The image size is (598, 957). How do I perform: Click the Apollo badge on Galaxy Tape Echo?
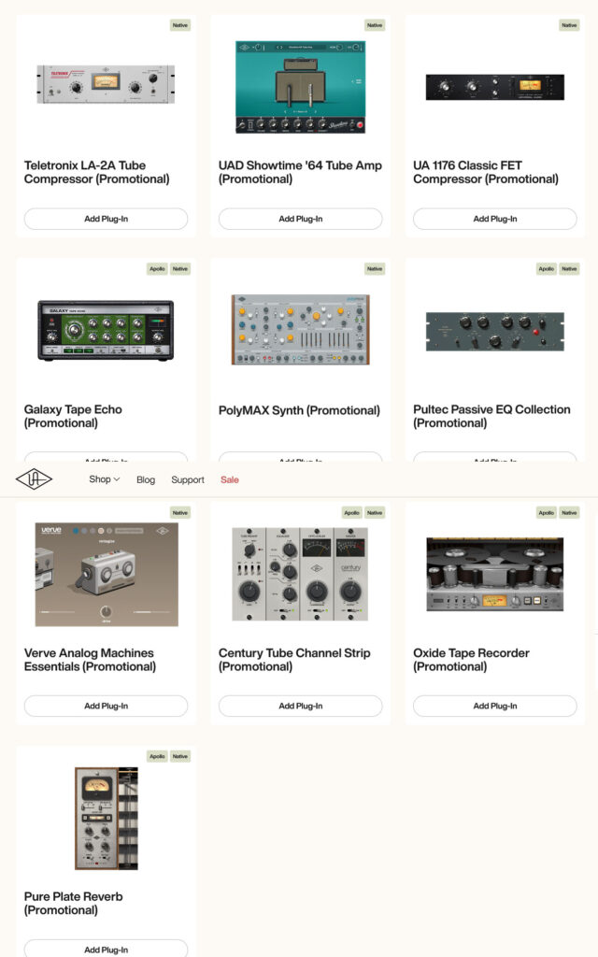point(157,268)
